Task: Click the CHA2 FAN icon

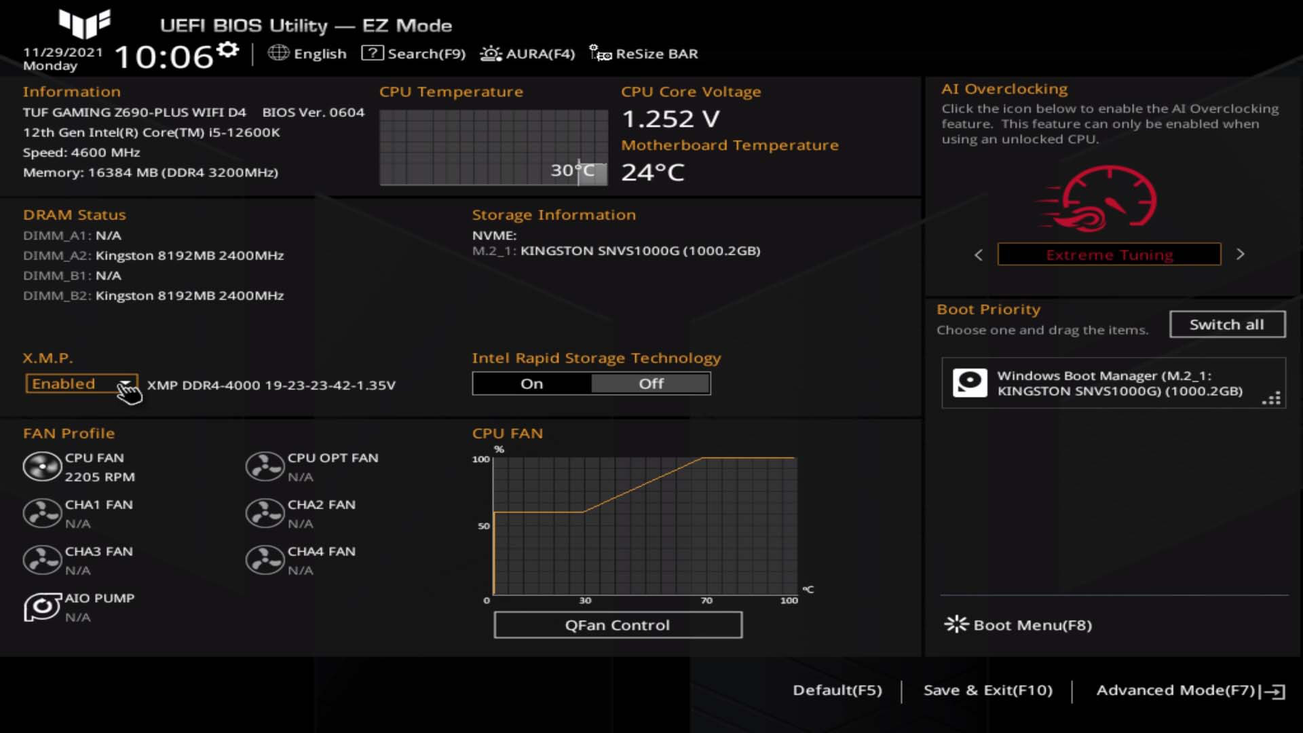Action: [265, 514]
